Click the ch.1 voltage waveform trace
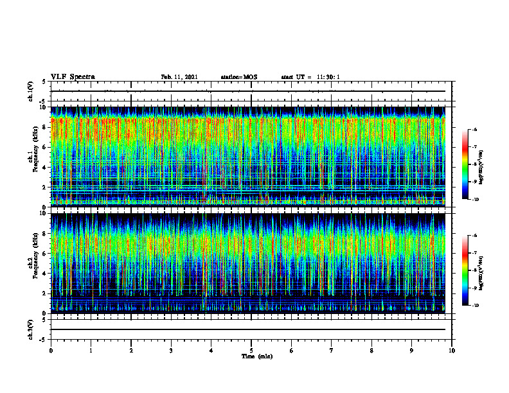The image size is (509, 393). point(248,91)
